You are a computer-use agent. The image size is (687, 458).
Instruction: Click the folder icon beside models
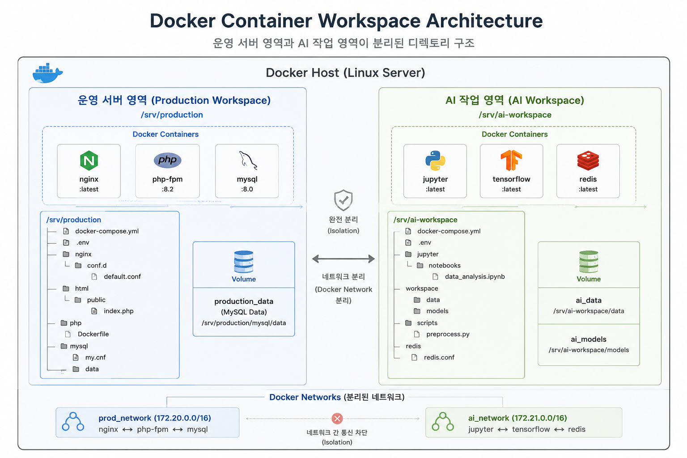click(x=417, y=311)
